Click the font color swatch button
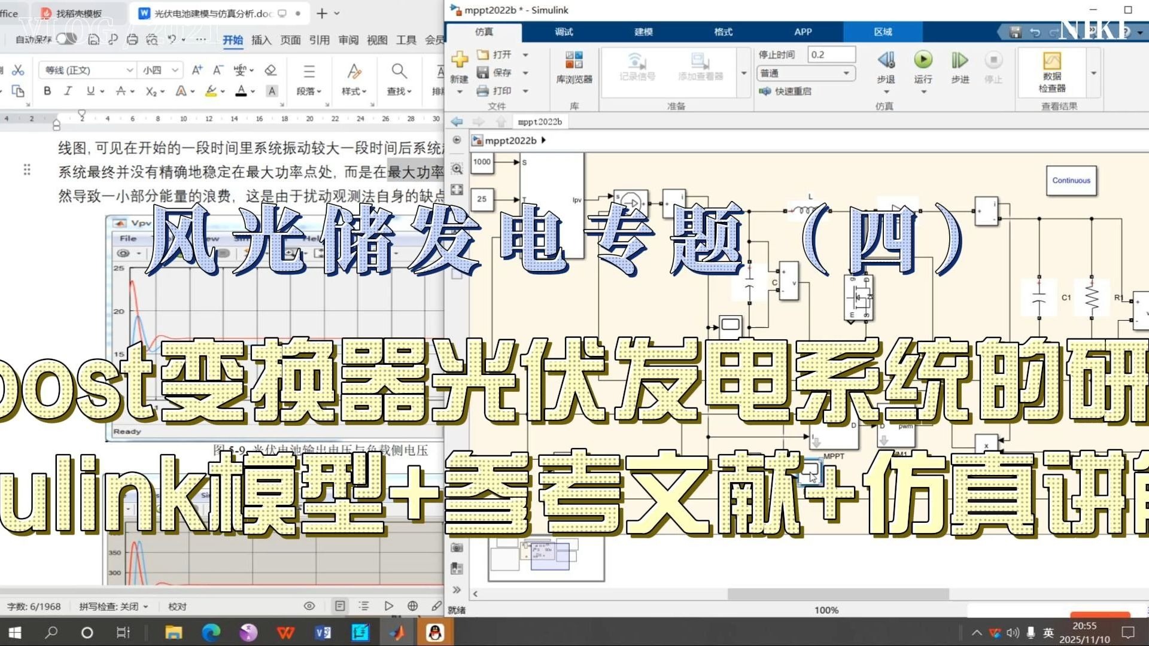This screenshot has width=1149, height=646. tap(241, 91)
